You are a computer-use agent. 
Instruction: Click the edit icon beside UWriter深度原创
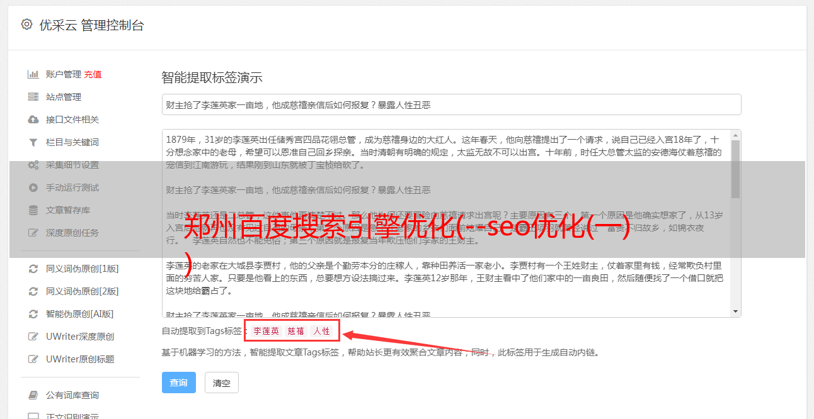click(33, 337)
